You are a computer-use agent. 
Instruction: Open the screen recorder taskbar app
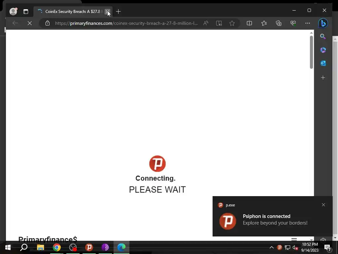point(73,247)
